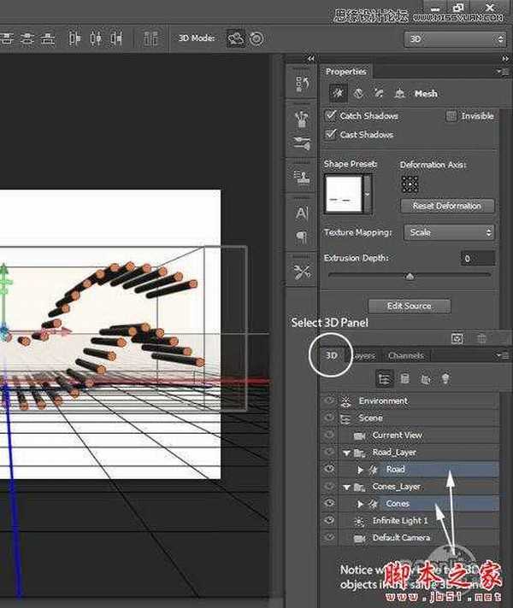
Task: Filter 3D panel by whole scene
Action: tap(385, 378)
